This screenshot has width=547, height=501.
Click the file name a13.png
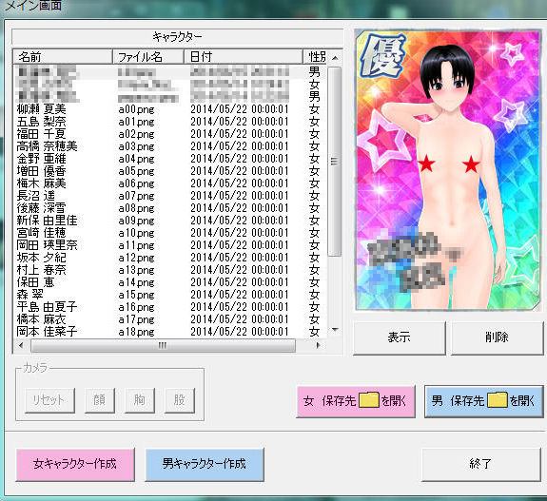pyautogui.click(x=136, y=270)
